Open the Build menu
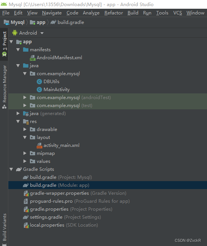Screen dimensions: 207x246 133,13
